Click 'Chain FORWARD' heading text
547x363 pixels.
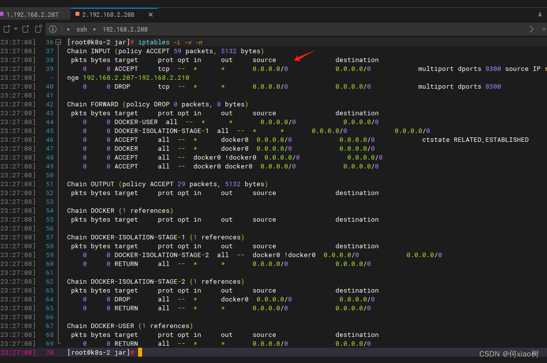(x=93, y=104)
